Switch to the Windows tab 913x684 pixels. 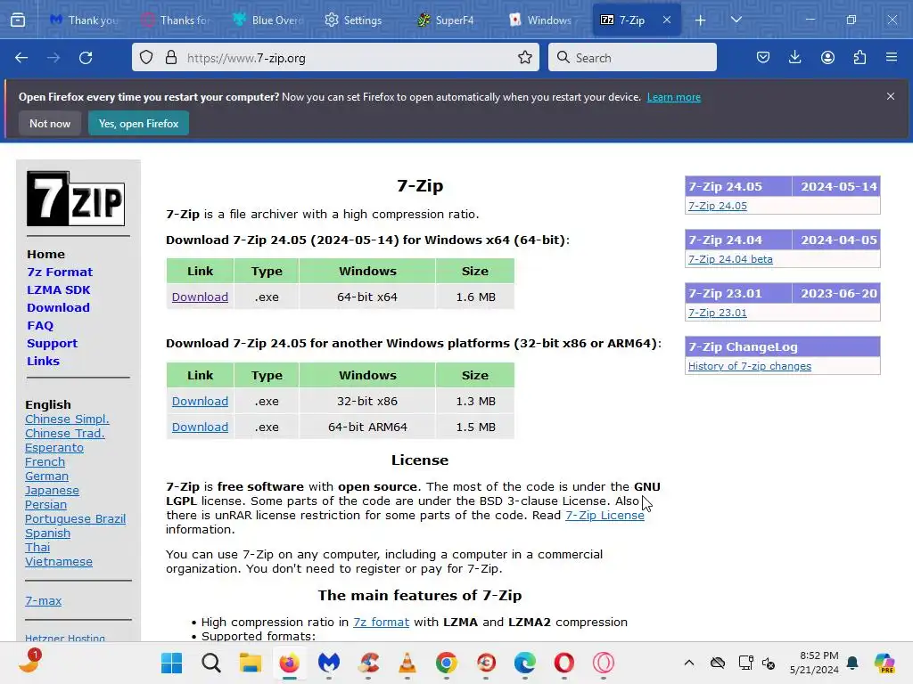[540, 20]
